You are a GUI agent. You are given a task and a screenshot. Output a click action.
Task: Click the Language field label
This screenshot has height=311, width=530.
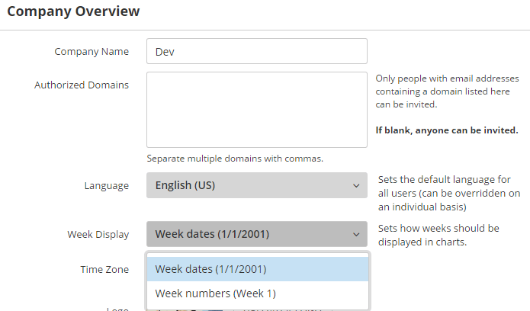[107, 185]
